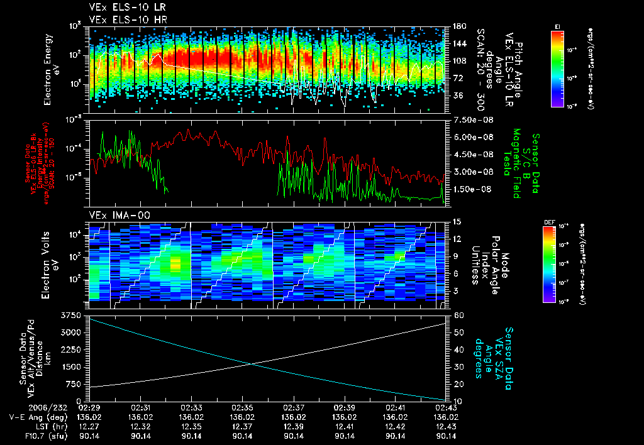Click the 02:29 time tick label
This screenshot has width=644, height=445.
point(89,408)
